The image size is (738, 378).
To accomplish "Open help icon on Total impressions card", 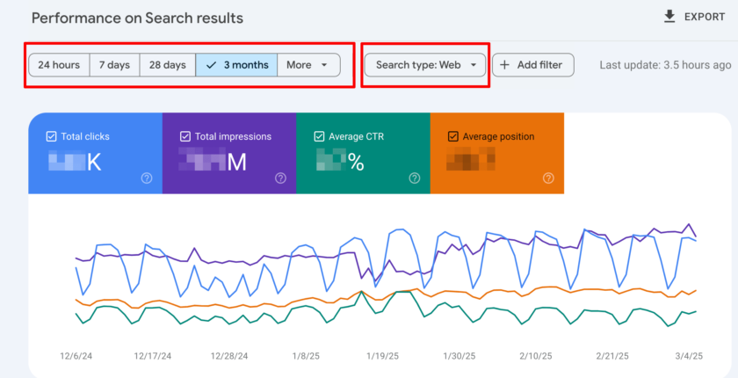I will click(280, 178).
